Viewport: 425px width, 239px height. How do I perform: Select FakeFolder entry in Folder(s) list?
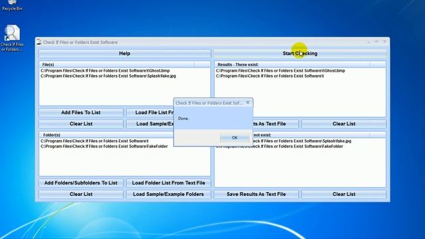click(104, 146)
